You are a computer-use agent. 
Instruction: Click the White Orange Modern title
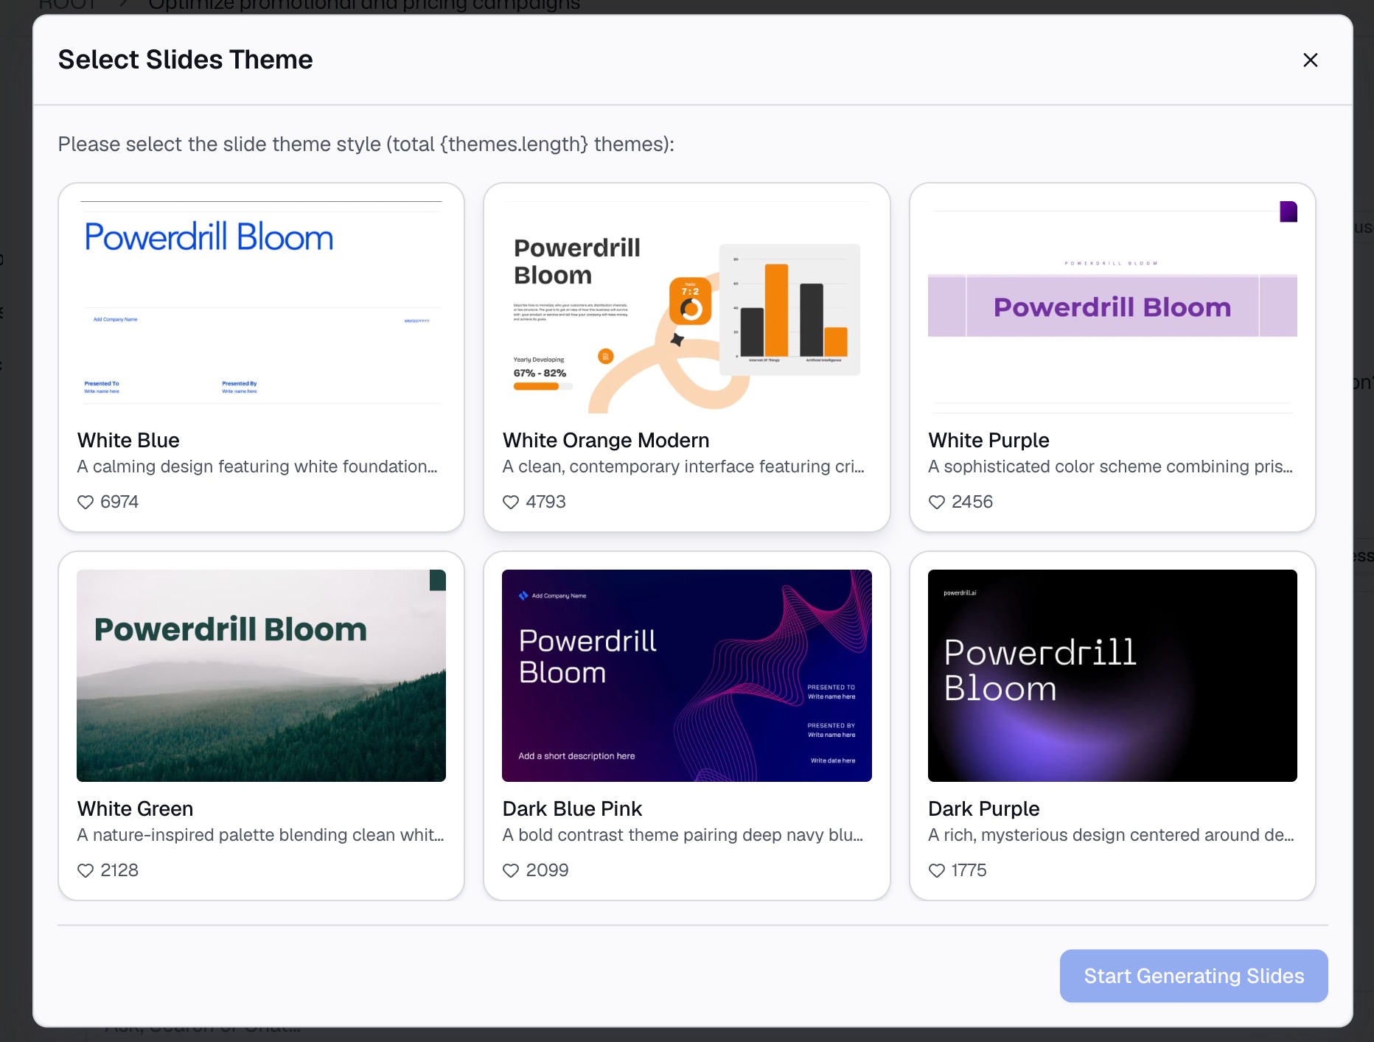pyautogui.click(x=606, y=440)
